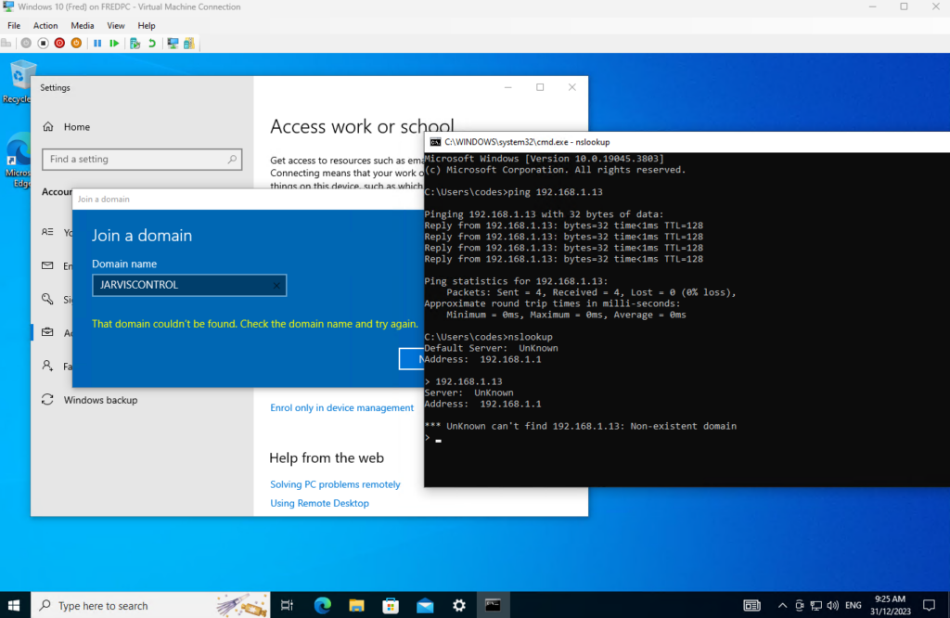
Task: Select the Family person-plus icon in sidebar
Action: [x=47, y=366]
